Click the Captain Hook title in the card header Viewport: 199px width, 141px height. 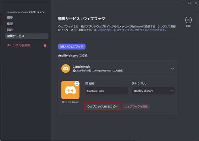point(81,67)
